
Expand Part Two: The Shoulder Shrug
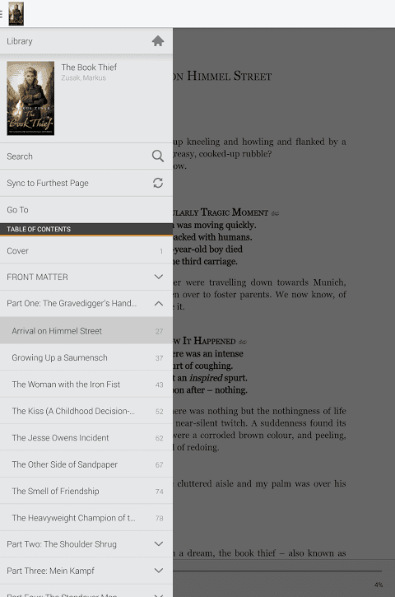pyautogui.click(x=158, y=544)
